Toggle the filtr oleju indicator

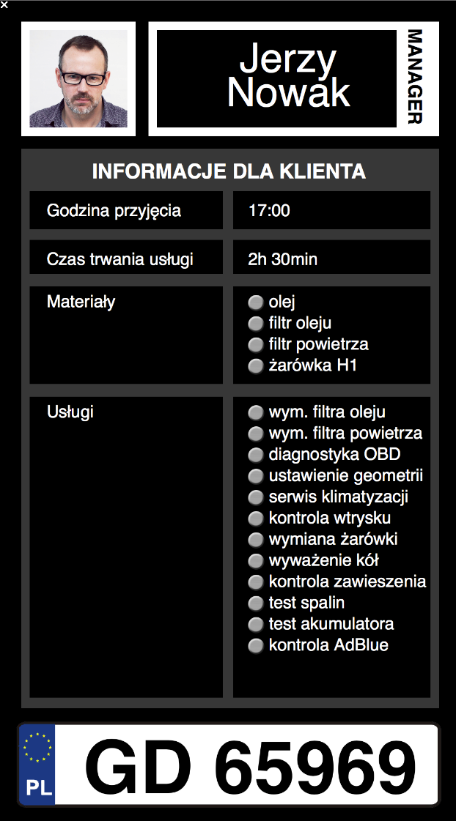255,323
